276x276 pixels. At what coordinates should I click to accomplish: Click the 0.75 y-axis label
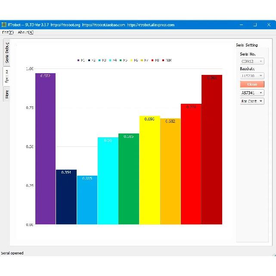click(x=30, y=108)
